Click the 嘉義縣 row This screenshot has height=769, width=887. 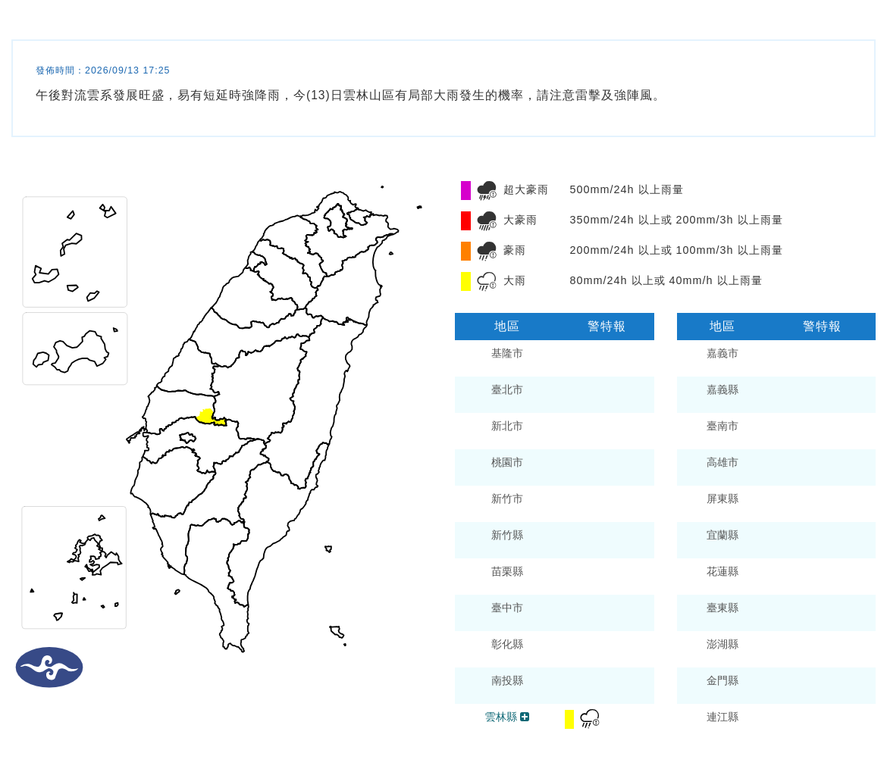tap(776, 395)
